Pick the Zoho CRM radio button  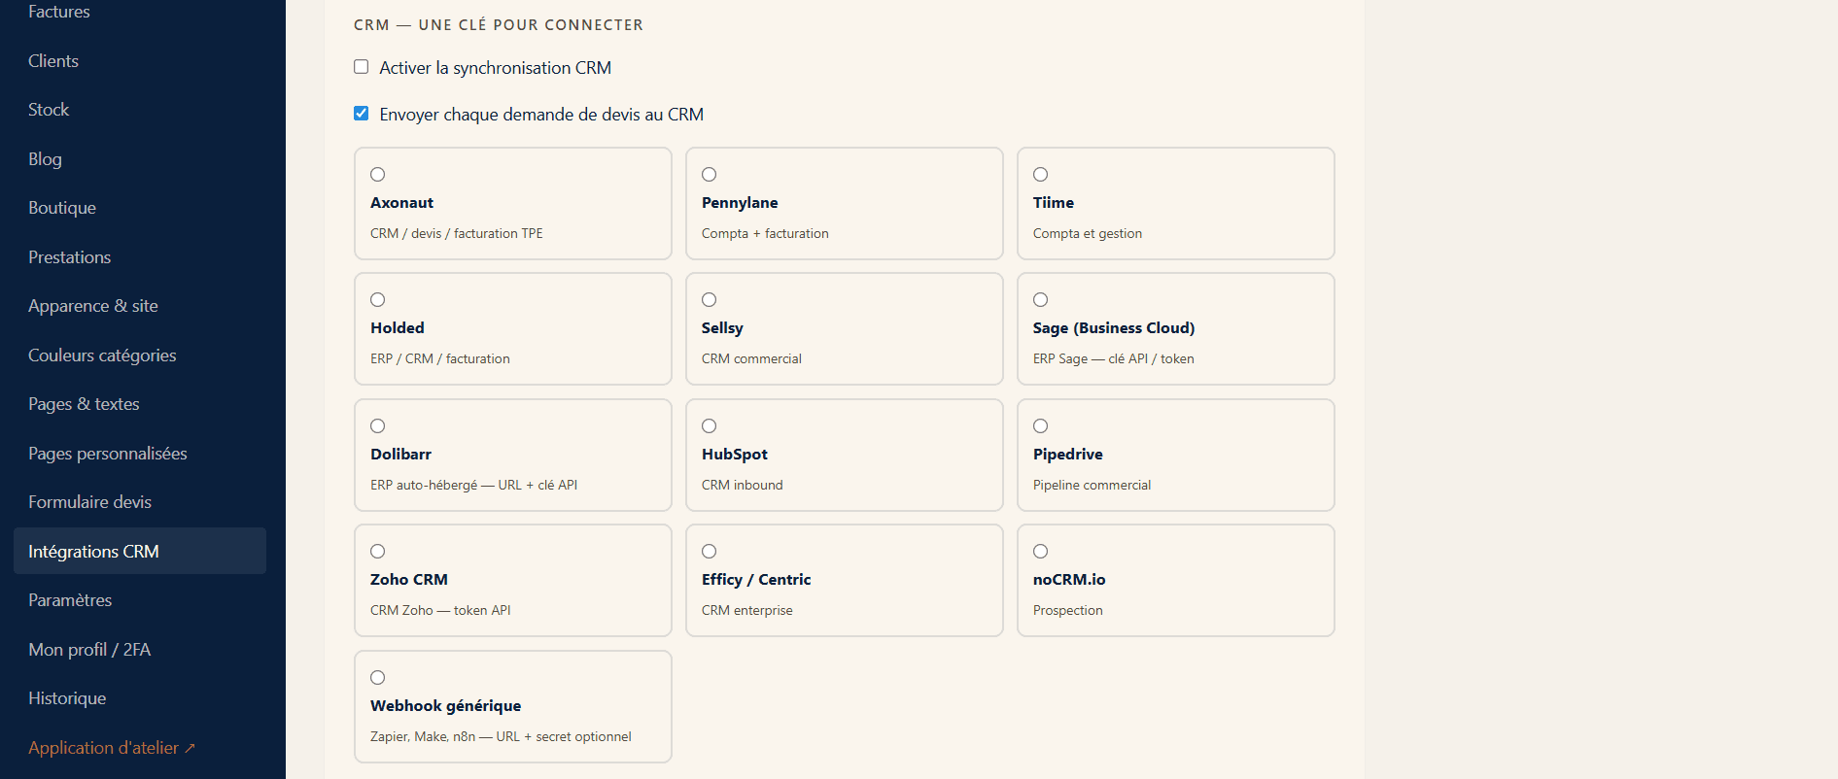pyautogui.click(x=378, y=552)
